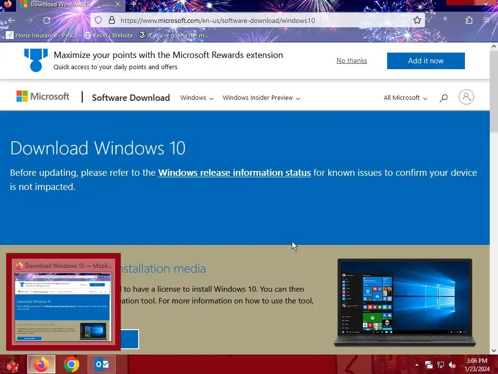Click the Firefox window preview thumbnail
Screen dimensions: 498x374
tap(63, 302)
